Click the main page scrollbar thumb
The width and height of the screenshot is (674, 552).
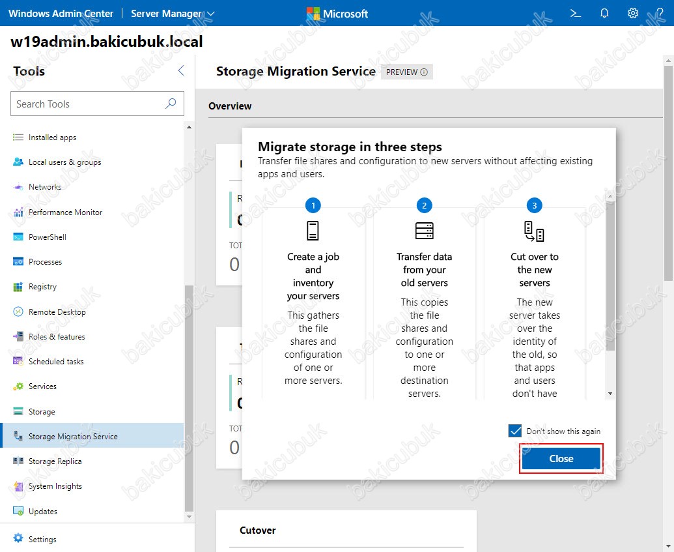pyautogui.click(x=668, y=173)
